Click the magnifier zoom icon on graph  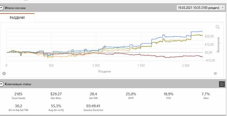[218, 27]
